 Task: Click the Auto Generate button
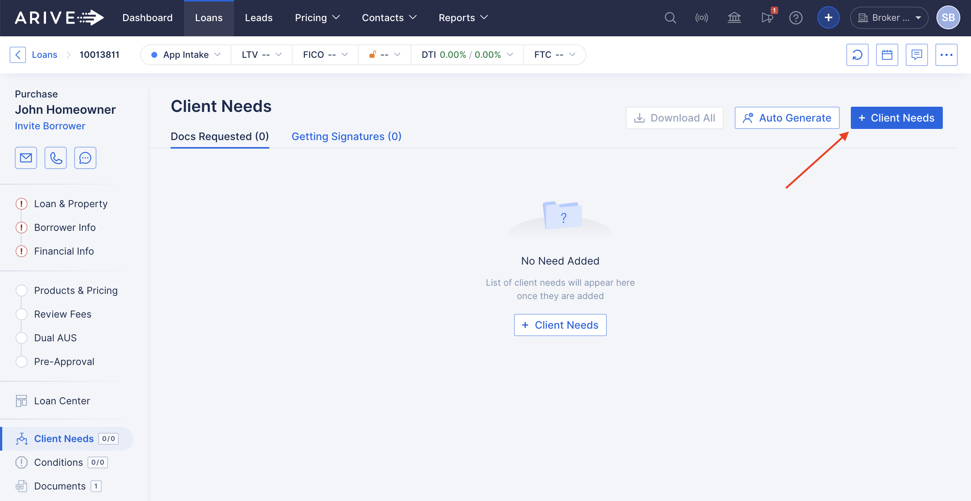coord(787,118)
